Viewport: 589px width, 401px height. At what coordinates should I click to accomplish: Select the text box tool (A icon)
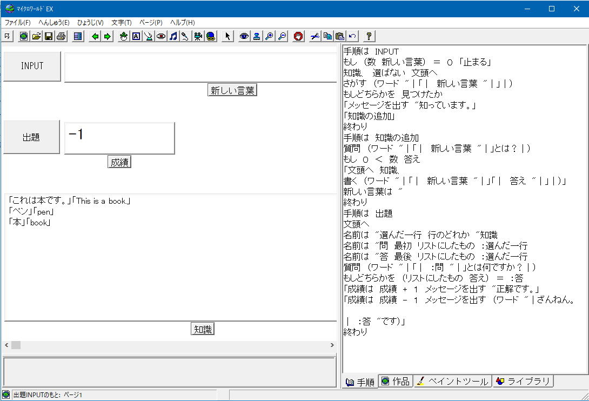pyautogui.click(x=136, y=36)
